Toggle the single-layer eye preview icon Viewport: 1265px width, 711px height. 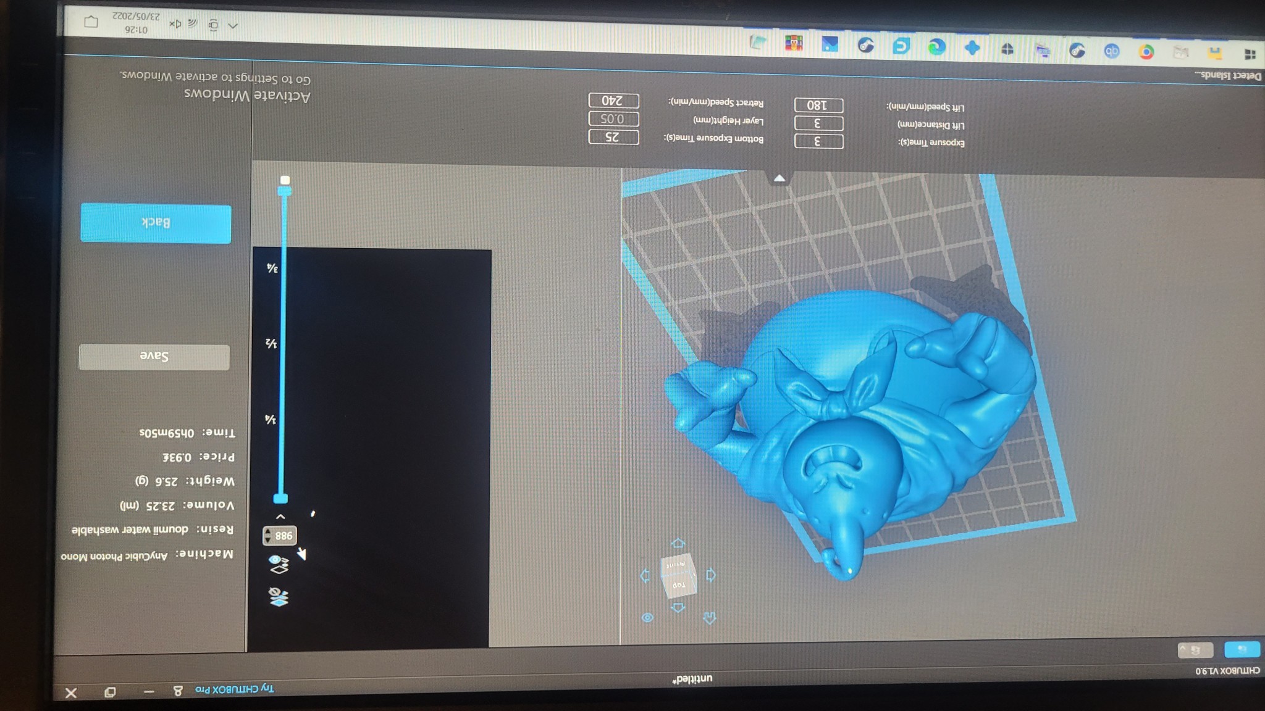pyautogui.click(x=279, y=563)
